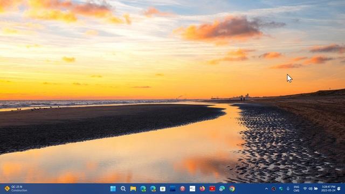Open ENG CMS input language switcher
Image resolution: width=345 pixels, height=194 pixels.
[296, 189]
